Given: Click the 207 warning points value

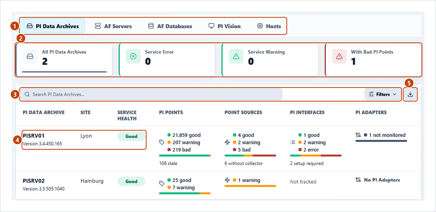Looking at the screenshot, I should pos(186,143).
